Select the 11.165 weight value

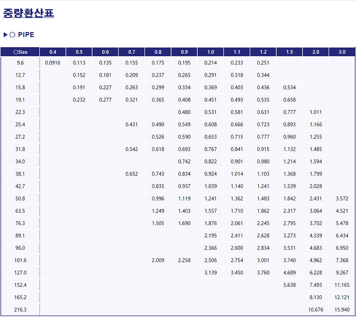click(x=342, y=285)
